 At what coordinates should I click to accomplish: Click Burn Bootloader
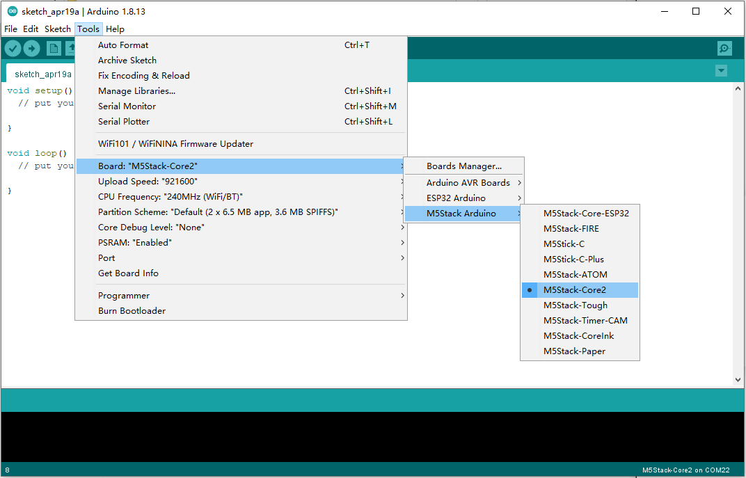click(x=241, y=310)
